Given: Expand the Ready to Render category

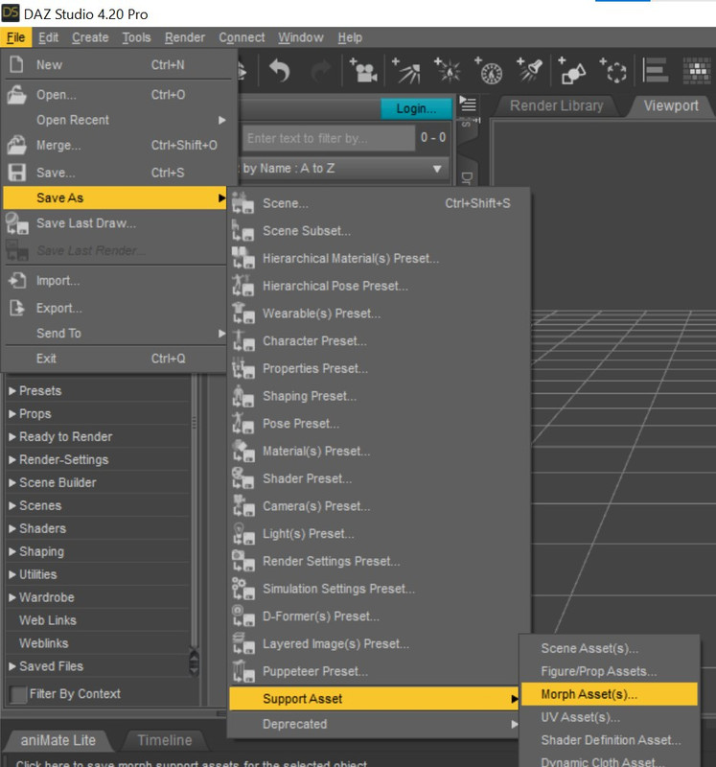Looking at the screenshot, I should (12, 437).
